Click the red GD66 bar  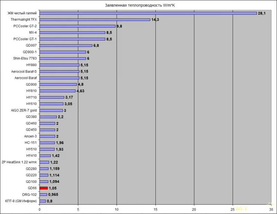click(x=44, y=188)
